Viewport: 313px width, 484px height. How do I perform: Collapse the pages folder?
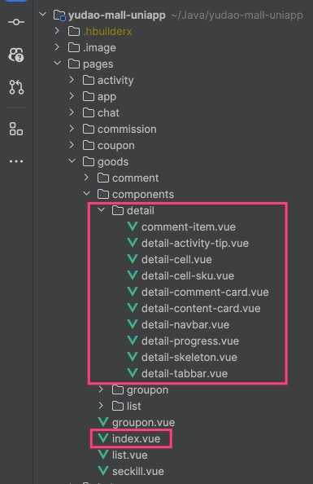57,64
